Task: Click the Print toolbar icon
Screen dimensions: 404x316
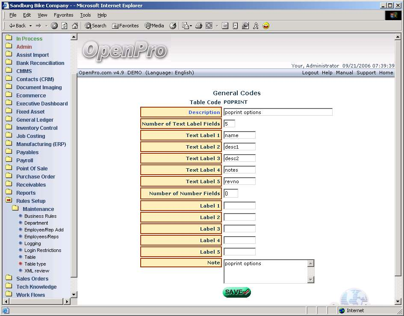Action: (198, 26)
